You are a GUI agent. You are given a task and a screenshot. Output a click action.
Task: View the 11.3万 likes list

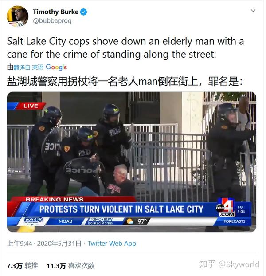(x=70, y=266)
